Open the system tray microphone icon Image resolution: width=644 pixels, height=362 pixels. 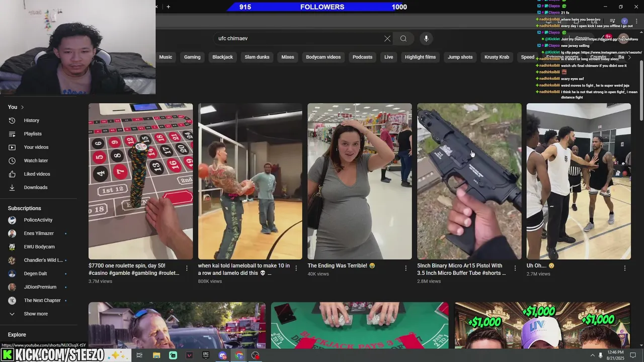[601, 355]
